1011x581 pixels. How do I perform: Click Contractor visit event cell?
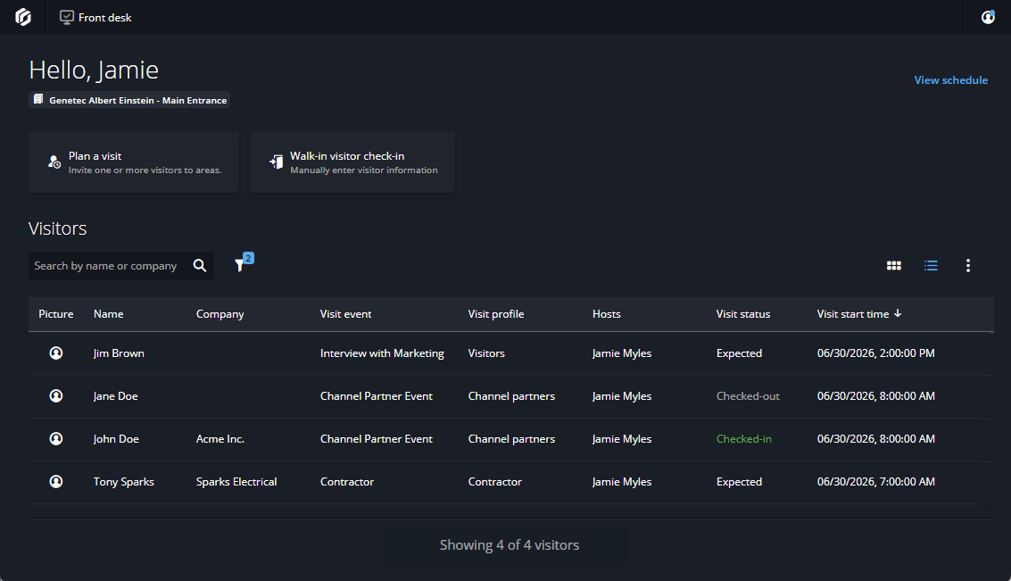click(347, 482)
